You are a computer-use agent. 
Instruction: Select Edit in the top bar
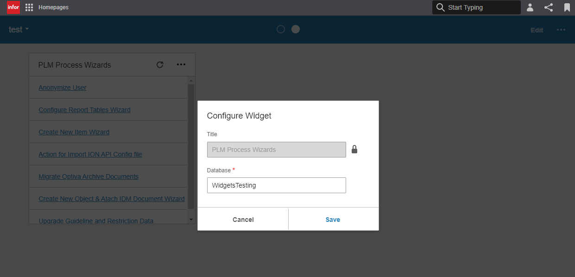[537, 30]
